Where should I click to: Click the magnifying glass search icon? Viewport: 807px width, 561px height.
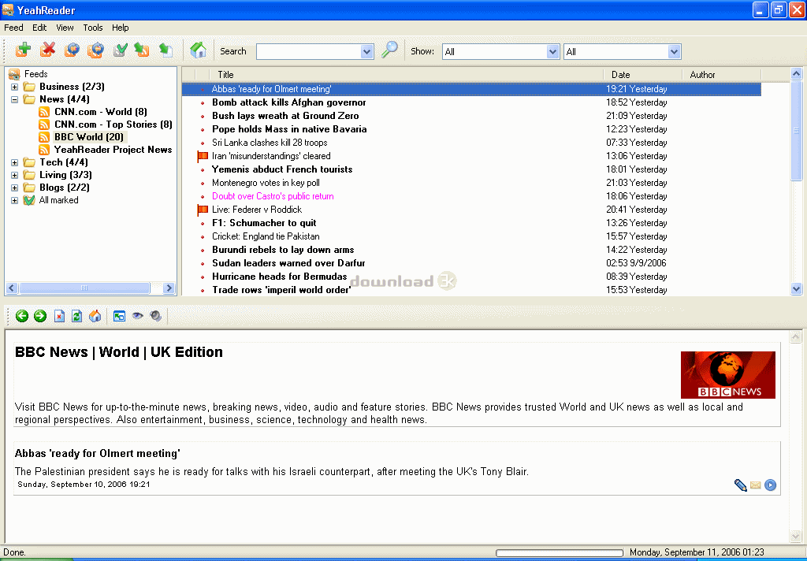coord(389,50)
